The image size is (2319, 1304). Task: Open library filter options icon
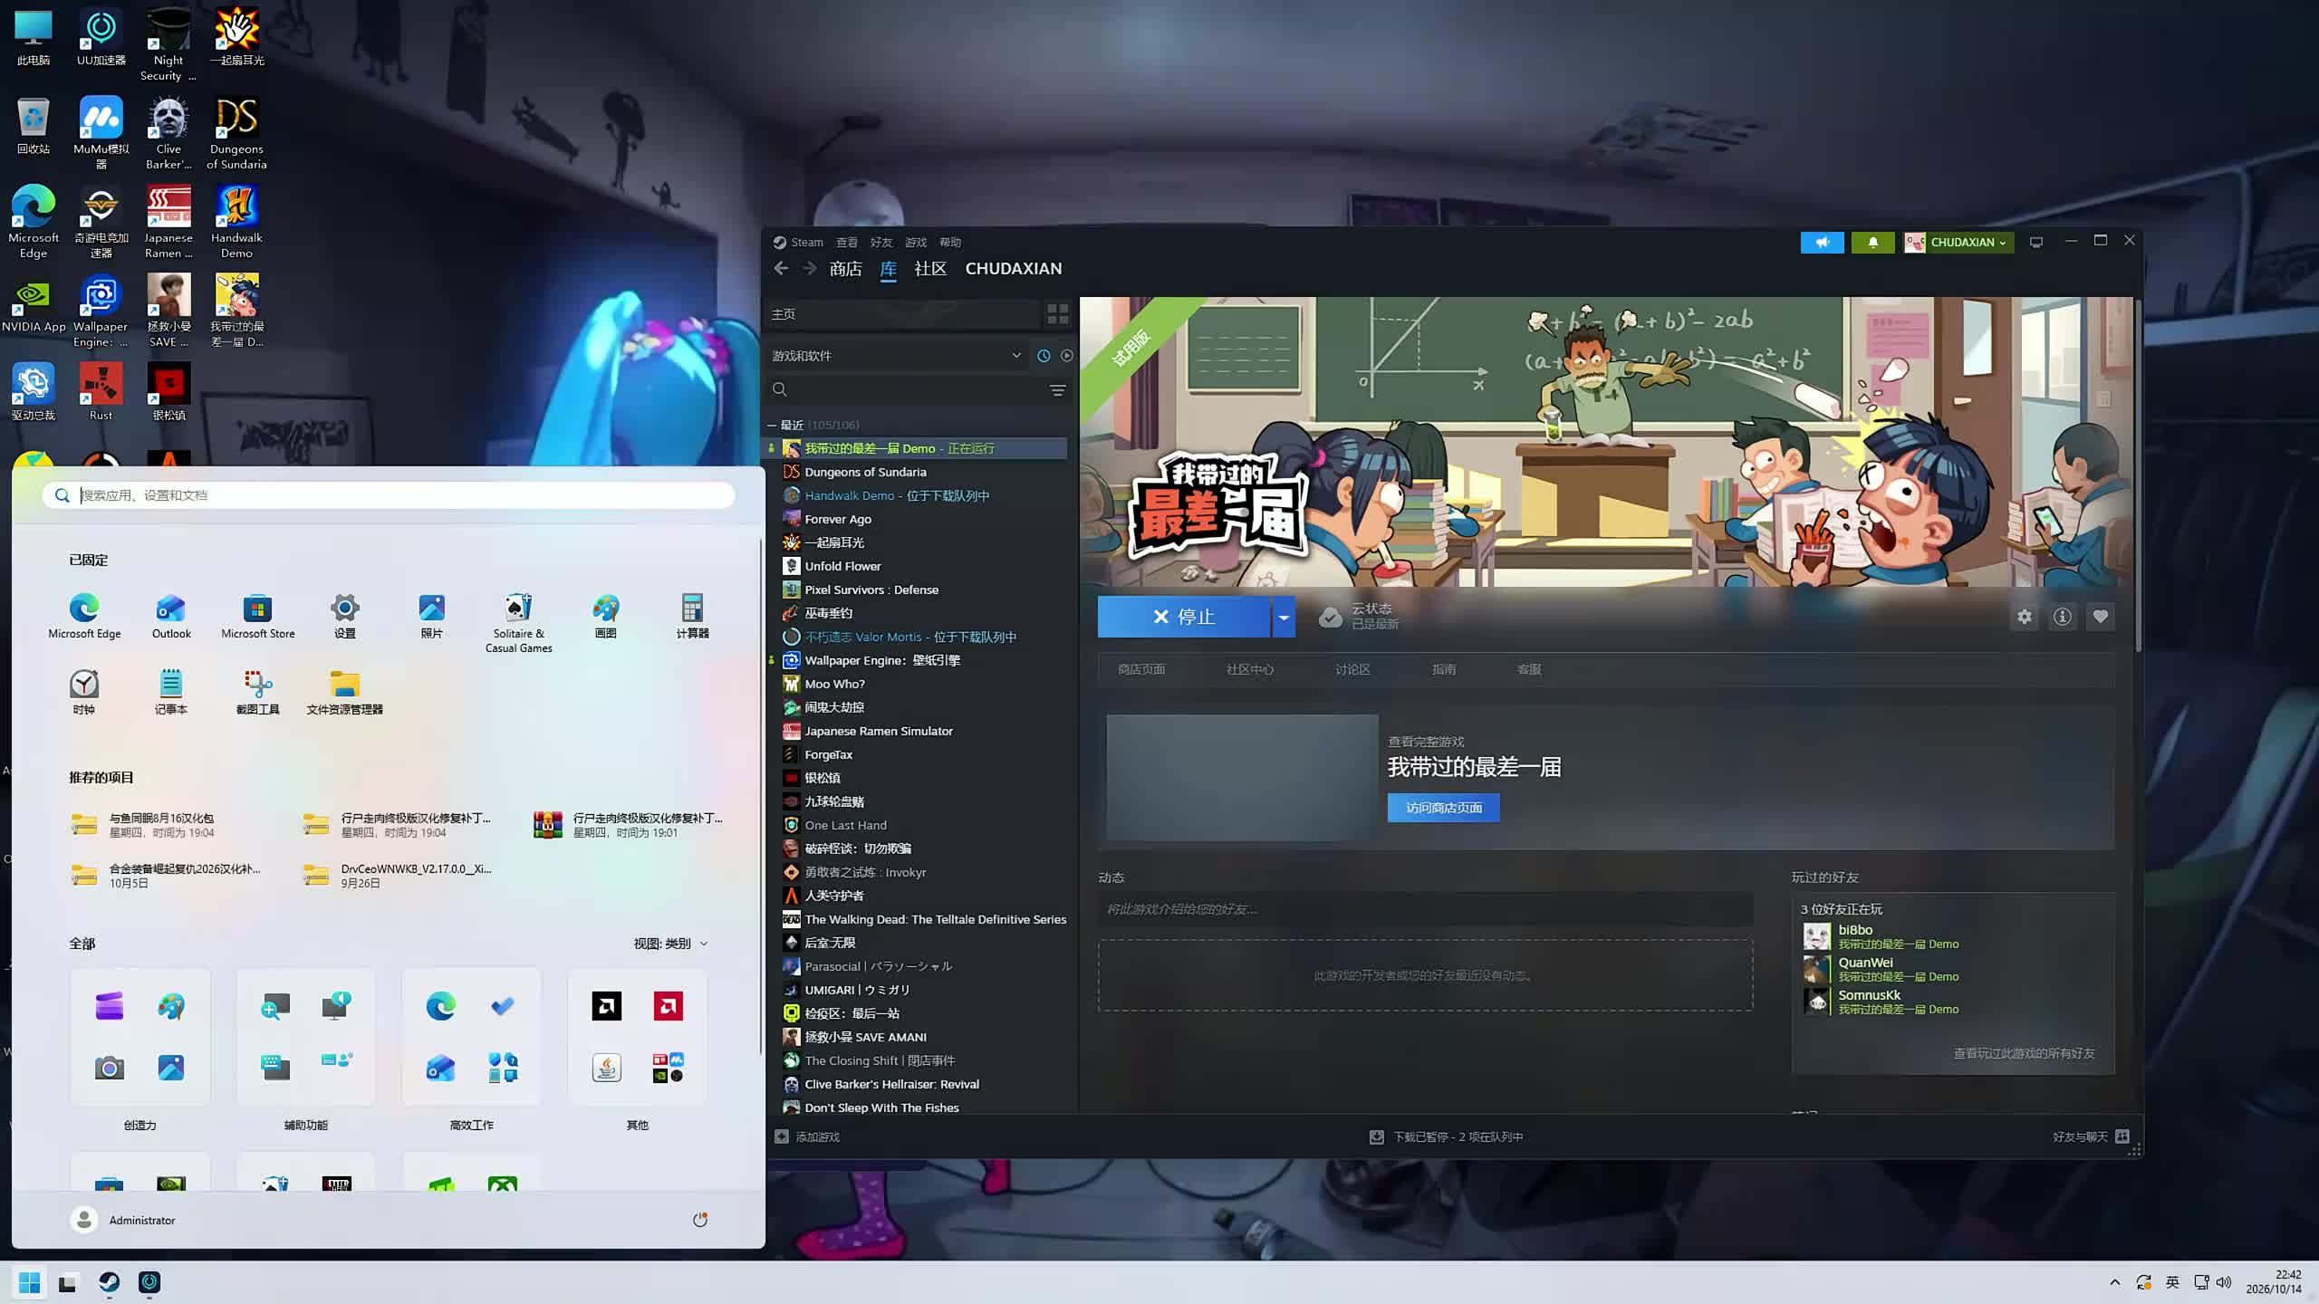click(1057, 390)
